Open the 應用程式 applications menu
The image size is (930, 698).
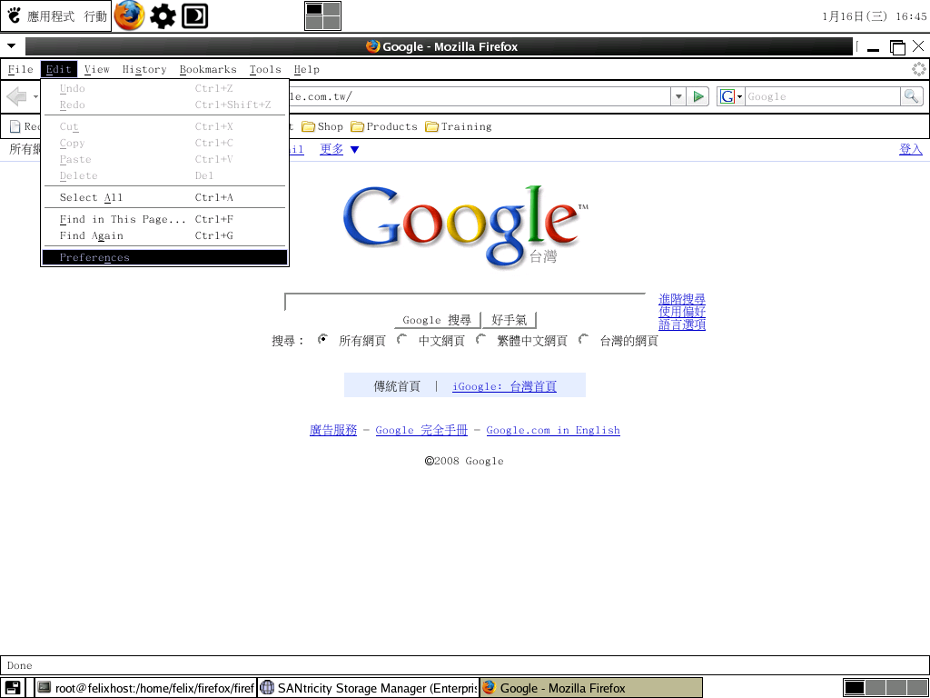(51, 16)
